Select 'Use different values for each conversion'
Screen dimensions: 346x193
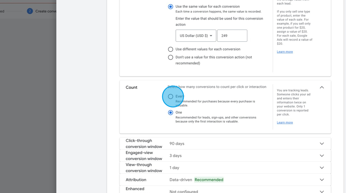(171, 49)
